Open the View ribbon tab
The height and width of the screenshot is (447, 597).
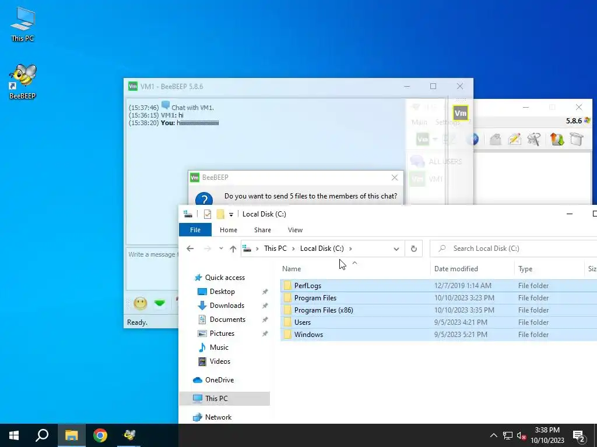tap(295, 230)
